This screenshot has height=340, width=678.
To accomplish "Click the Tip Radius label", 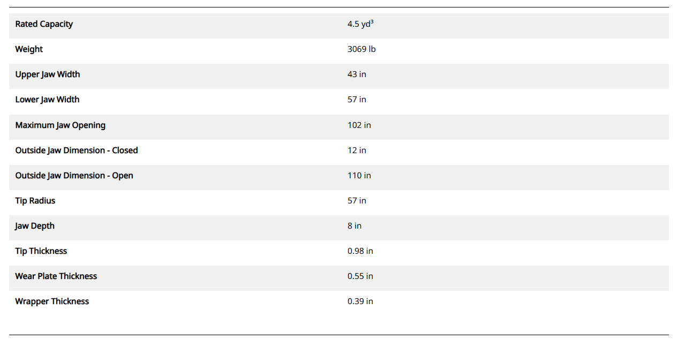I will click(35, 201).
